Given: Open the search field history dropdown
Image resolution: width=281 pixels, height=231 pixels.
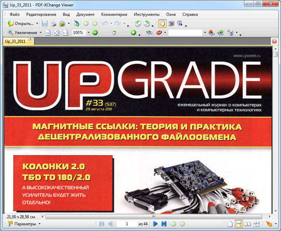Looking at the screenshot, I should point(205,33).
